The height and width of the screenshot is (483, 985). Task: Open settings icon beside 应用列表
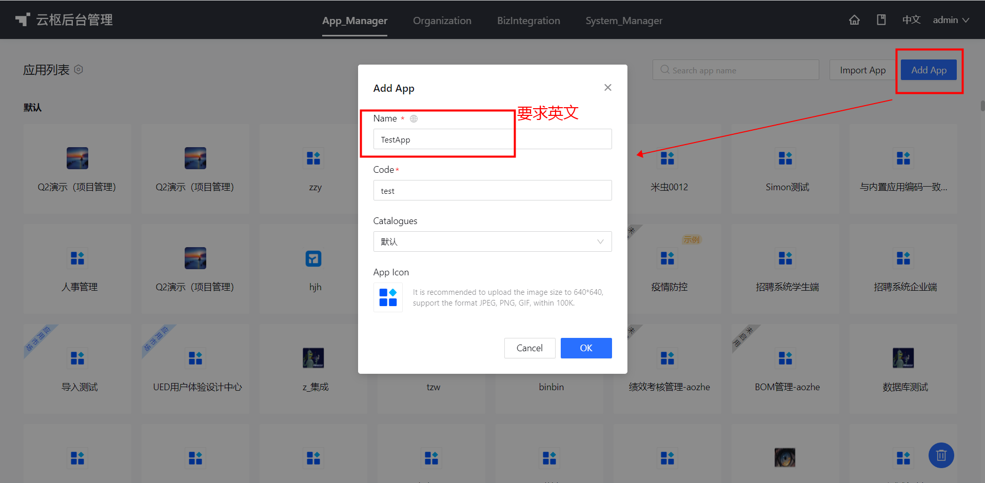(x=78, y=69)
